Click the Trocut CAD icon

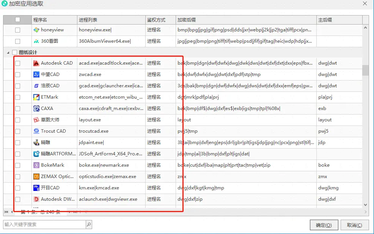coord(36,131)
